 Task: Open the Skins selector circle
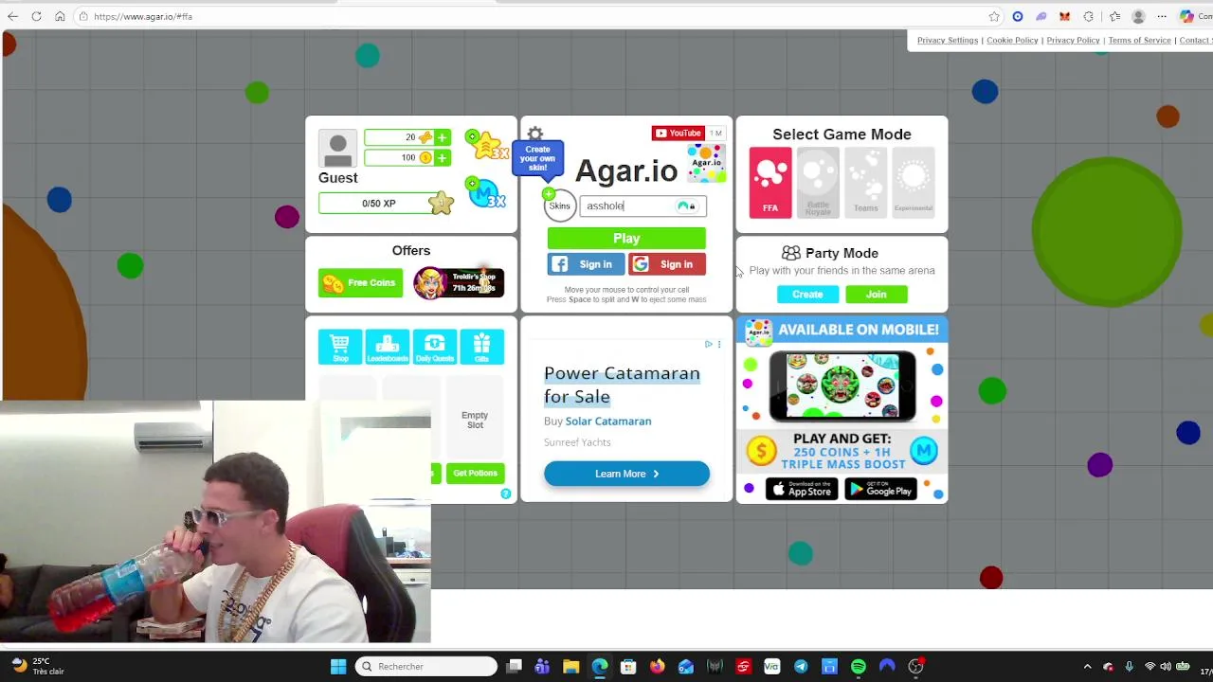point(559,206)
